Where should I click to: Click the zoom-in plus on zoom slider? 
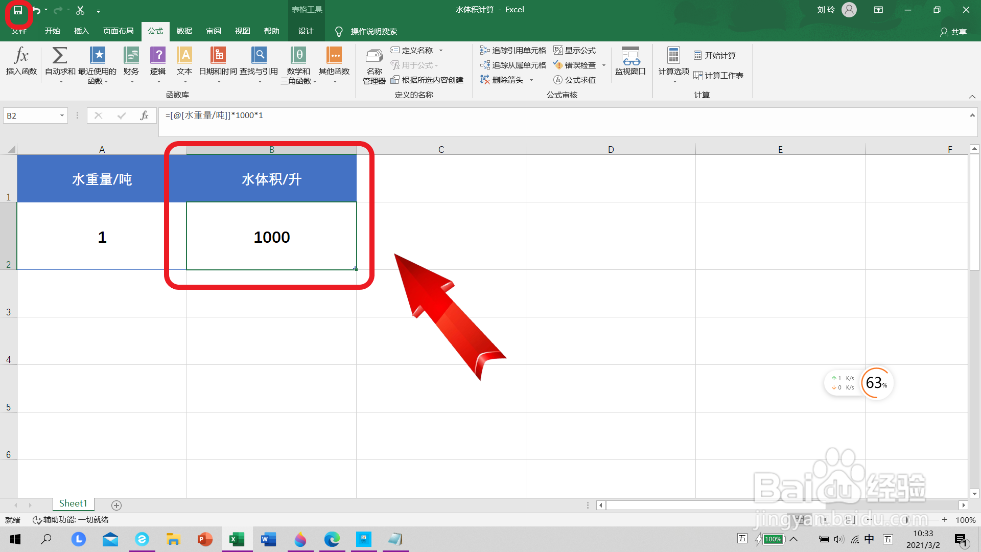945,520
